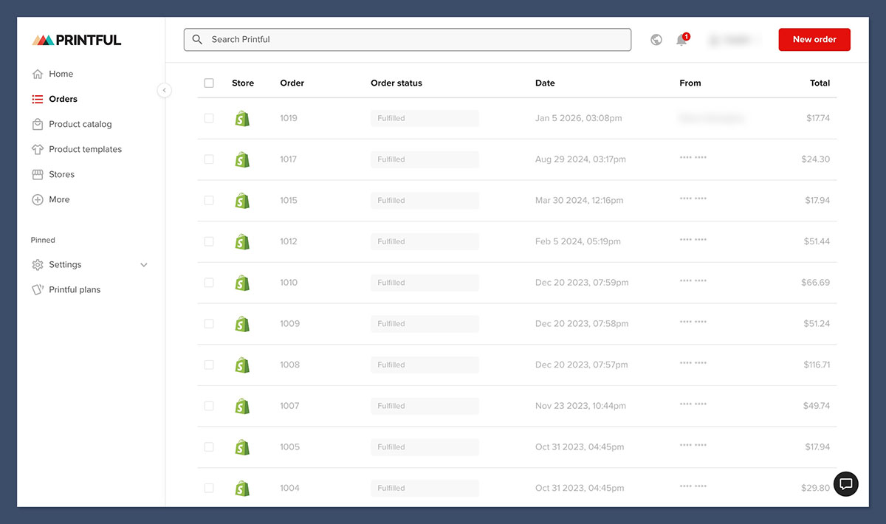The height and width of the screenshot is (524, 886).
Task: Open the globe language icon
Action: click(656, 40)
